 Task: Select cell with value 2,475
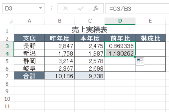(x=90, y=45)
